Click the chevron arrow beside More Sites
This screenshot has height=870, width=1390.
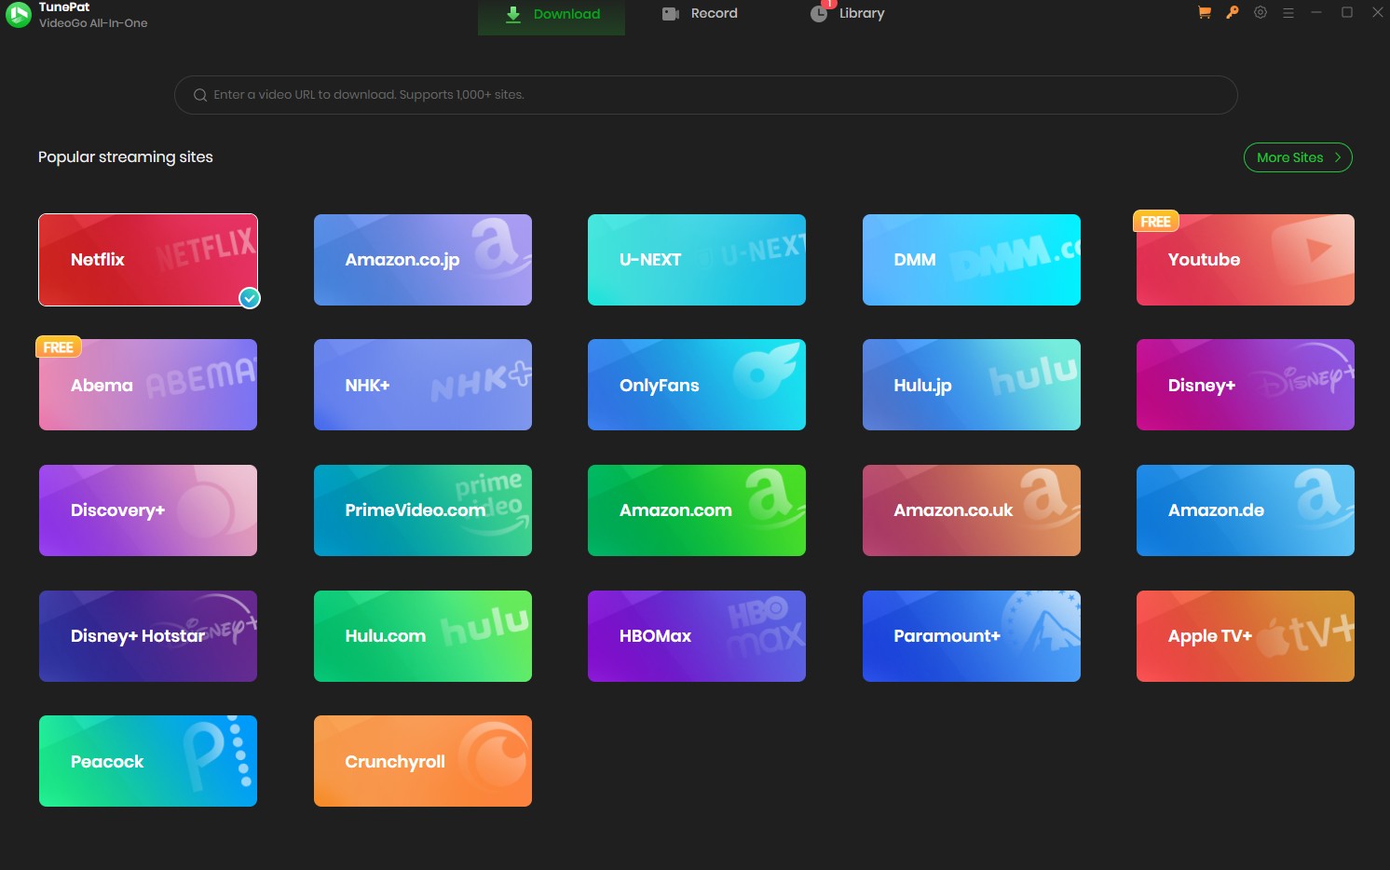click(x=1339, y=156)
